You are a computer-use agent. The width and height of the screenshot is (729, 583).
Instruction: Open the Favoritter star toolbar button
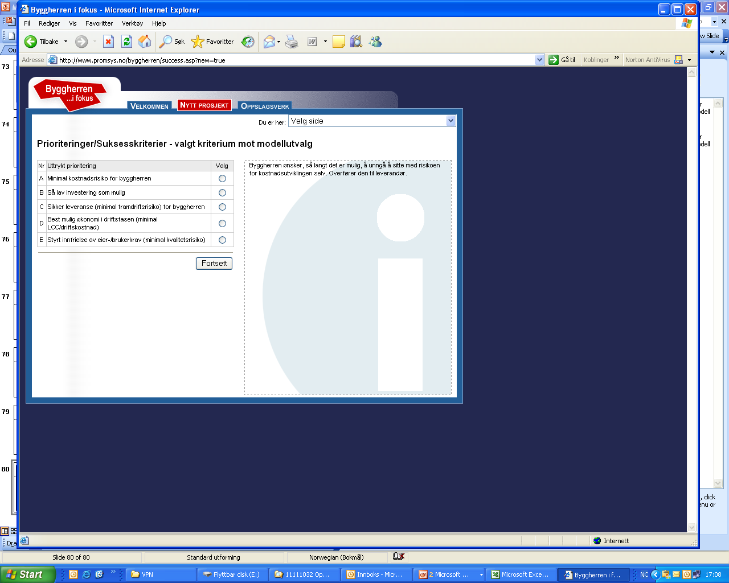212,42
